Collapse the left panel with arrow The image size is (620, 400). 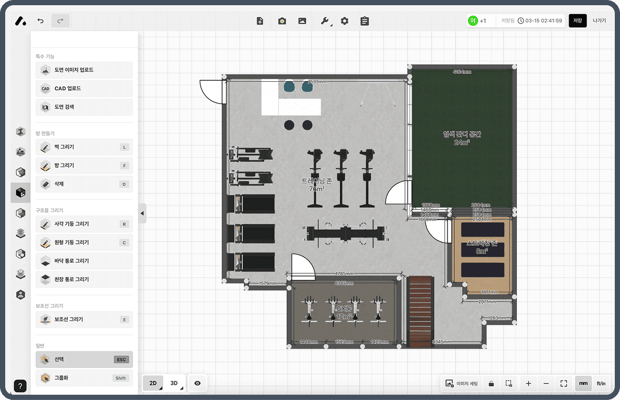pyautogui.click(x=142, y=213)
